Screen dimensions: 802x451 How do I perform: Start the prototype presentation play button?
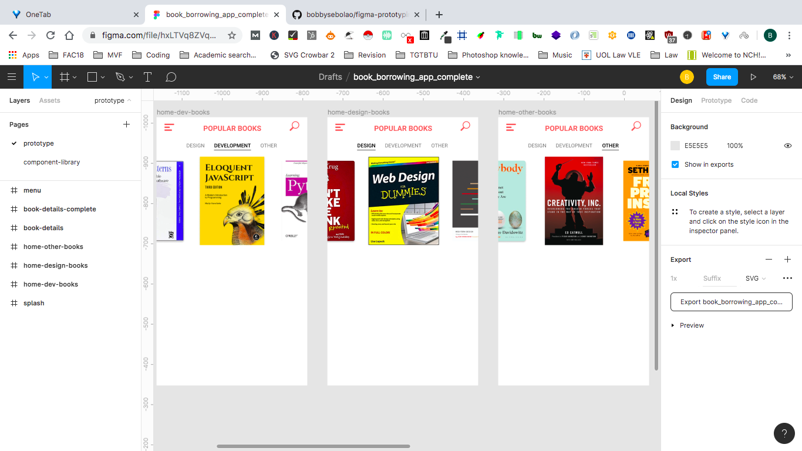[753, 77]
